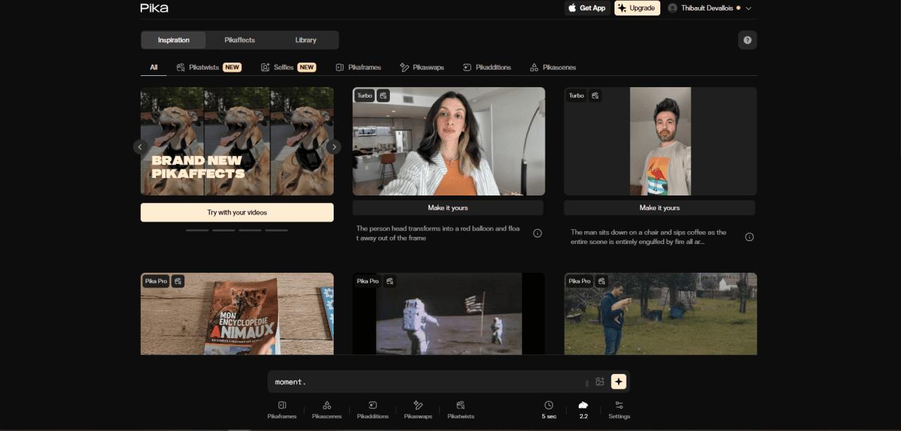Click the image upload icon in the prompt bar

click(599, 380)
